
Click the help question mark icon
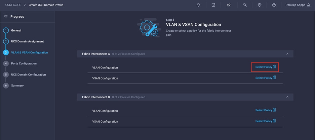click(274, 5)
